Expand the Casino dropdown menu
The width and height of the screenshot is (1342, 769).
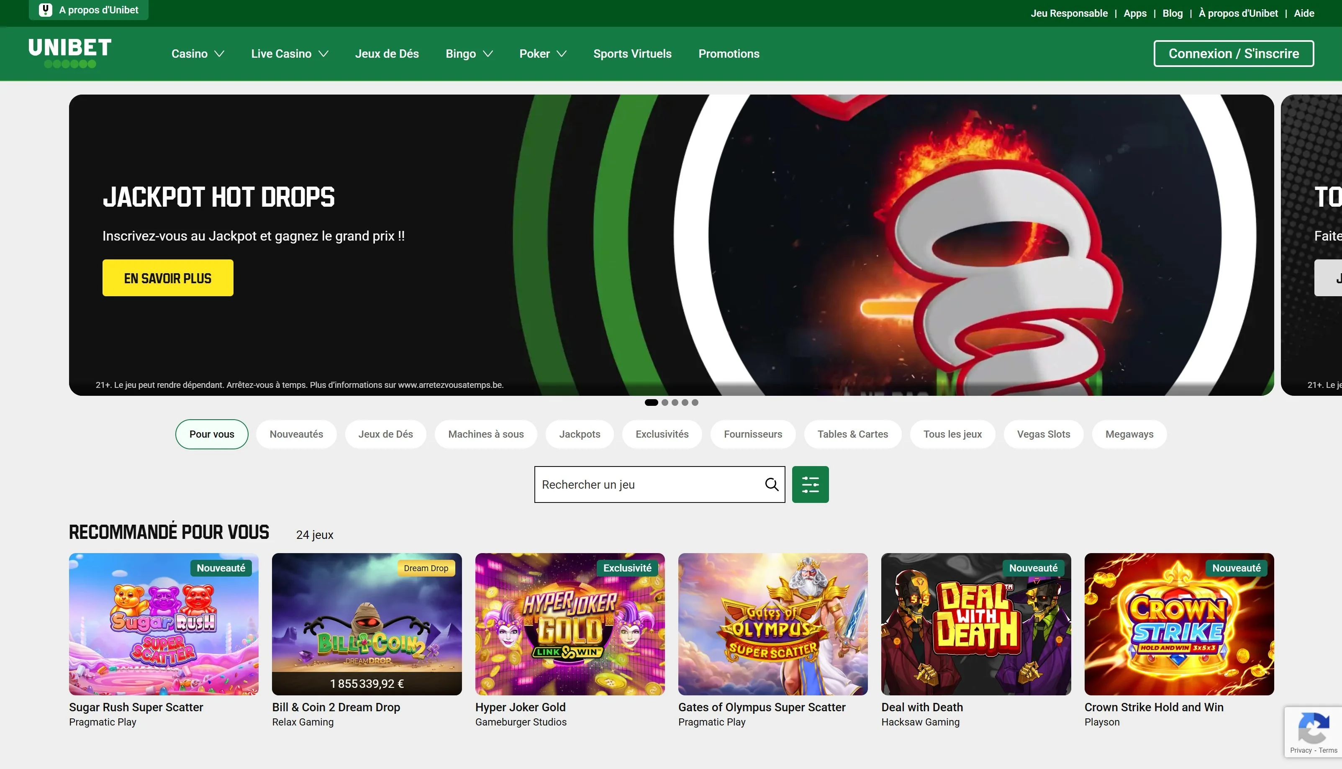(x=198, y=53)
